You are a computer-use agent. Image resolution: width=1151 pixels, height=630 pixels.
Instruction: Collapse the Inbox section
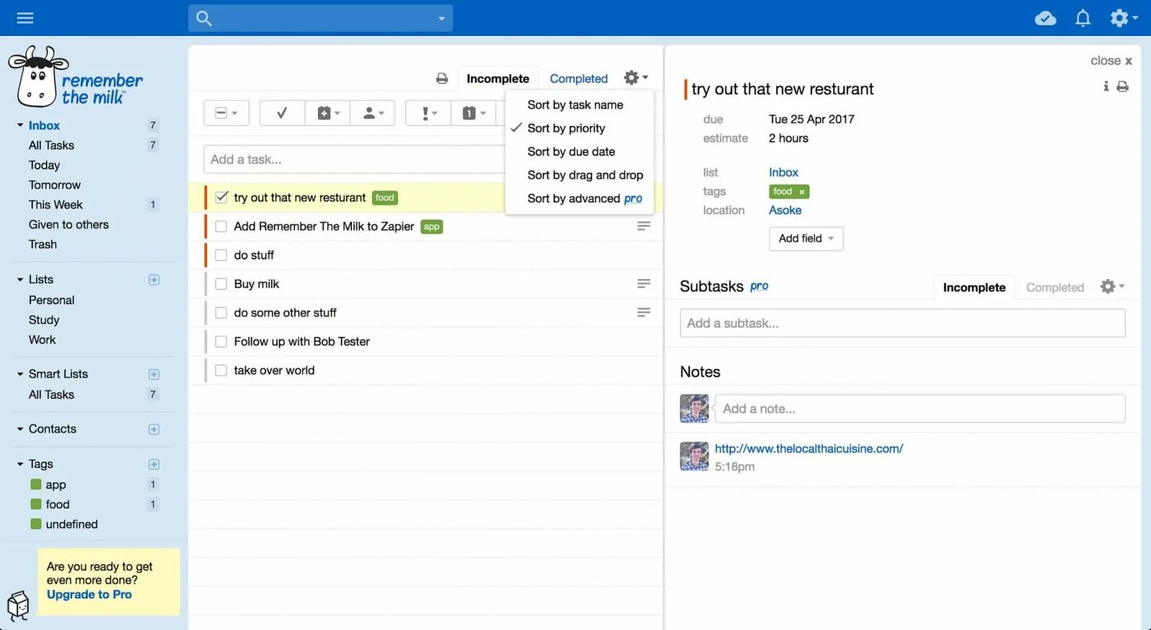tap(20, 125)
